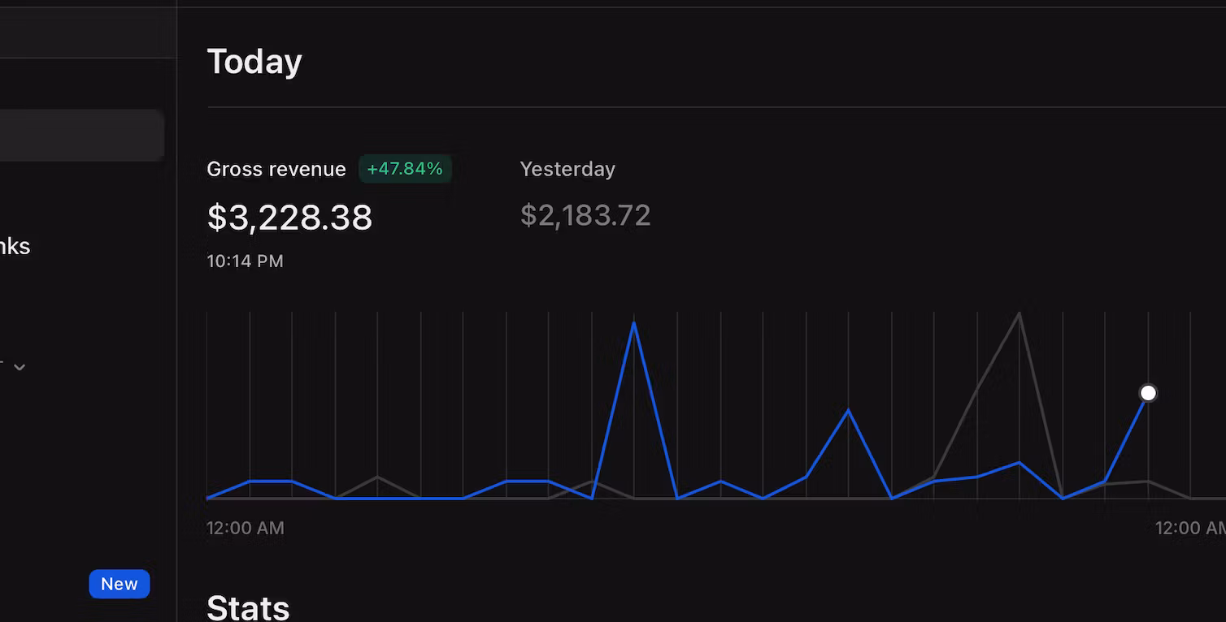Click the second-highest blue peak on the chart
Screen dimensions: 1226x622
pos(848,410)
